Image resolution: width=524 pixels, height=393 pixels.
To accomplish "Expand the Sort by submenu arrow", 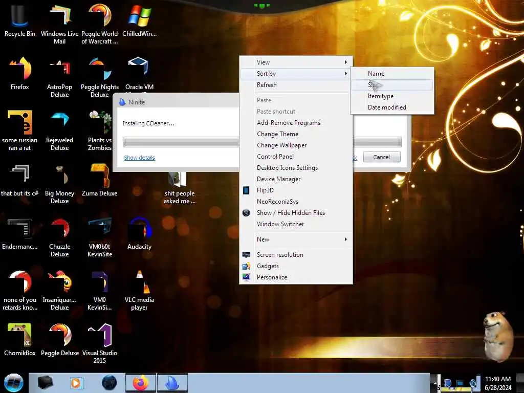I will coord(345,74).
